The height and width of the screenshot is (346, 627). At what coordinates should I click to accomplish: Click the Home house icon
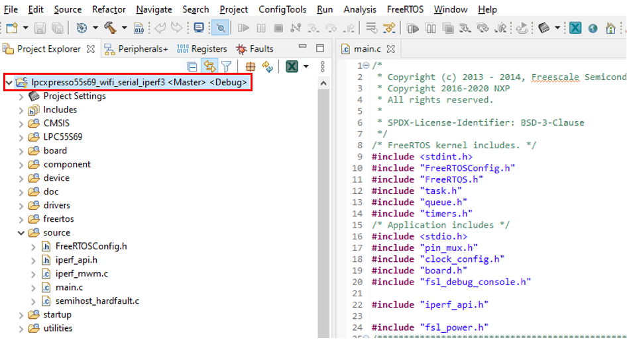click(610, 28)
